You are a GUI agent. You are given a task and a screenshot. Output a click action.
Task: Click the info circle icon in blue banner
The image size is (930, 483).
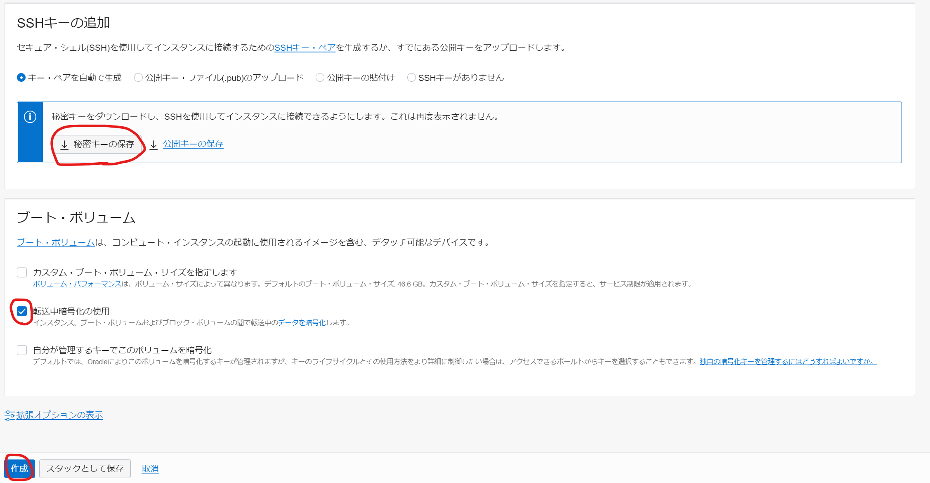pyautogui.click(x=30, y=117)
